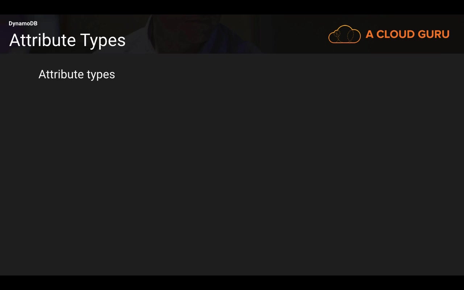Click the word CLOUD in the logo
The width and height of the screenshot is (464, 290).
(x=395, y=34)
